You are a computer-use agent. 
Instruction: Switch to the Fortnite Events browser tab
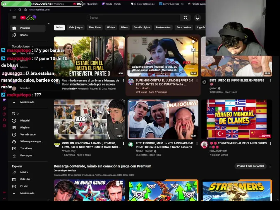196,4
